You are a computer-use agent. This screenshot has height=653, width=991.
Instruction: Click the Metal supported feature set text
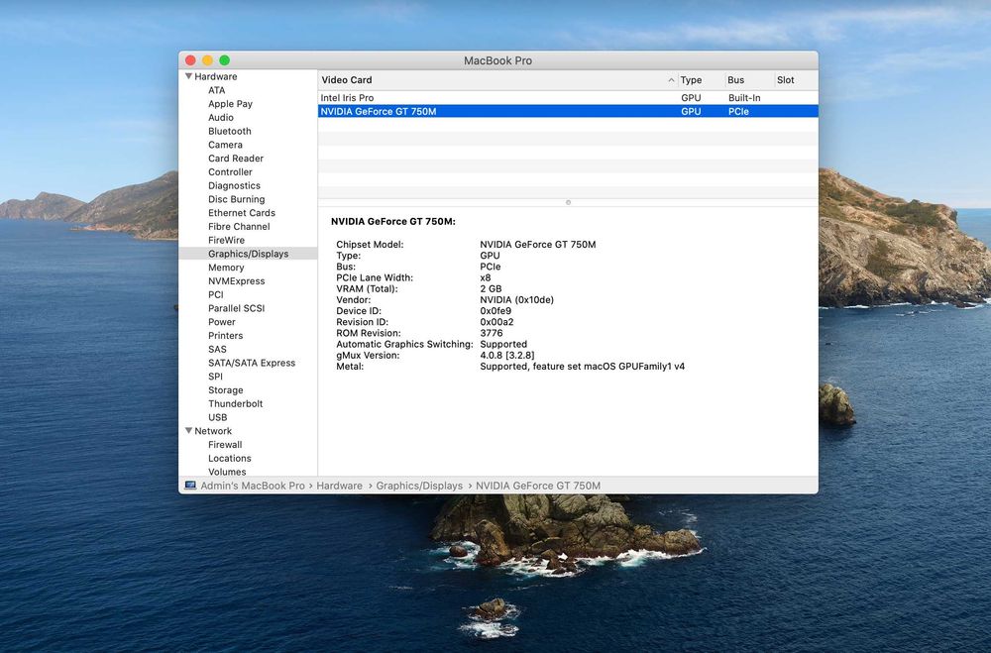coord(582,366)
